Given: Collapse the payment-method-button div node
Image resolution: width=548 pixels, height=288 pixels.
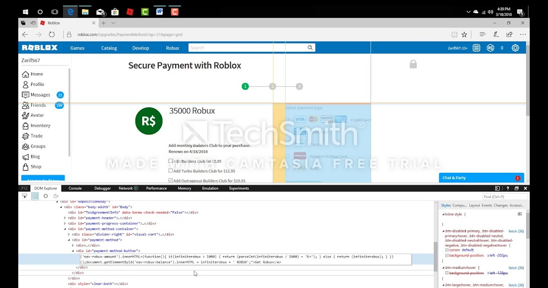Looking at the screenshot, I should (73, 251).
